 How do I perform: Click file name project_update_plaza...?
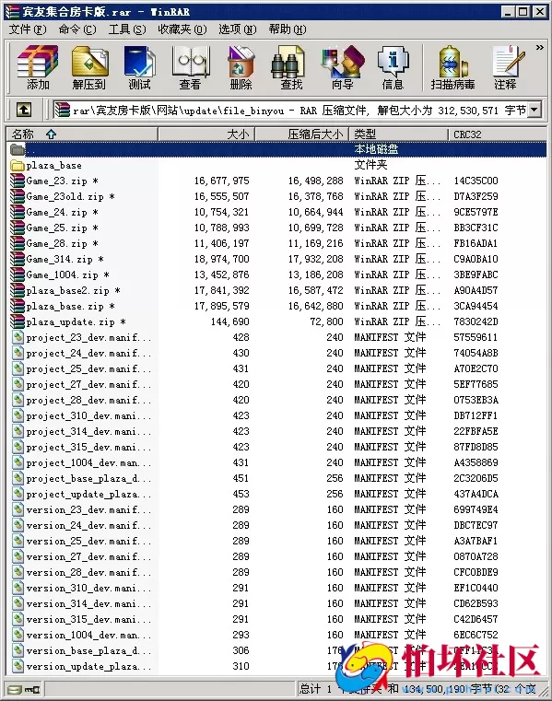(x=88, y=495)
